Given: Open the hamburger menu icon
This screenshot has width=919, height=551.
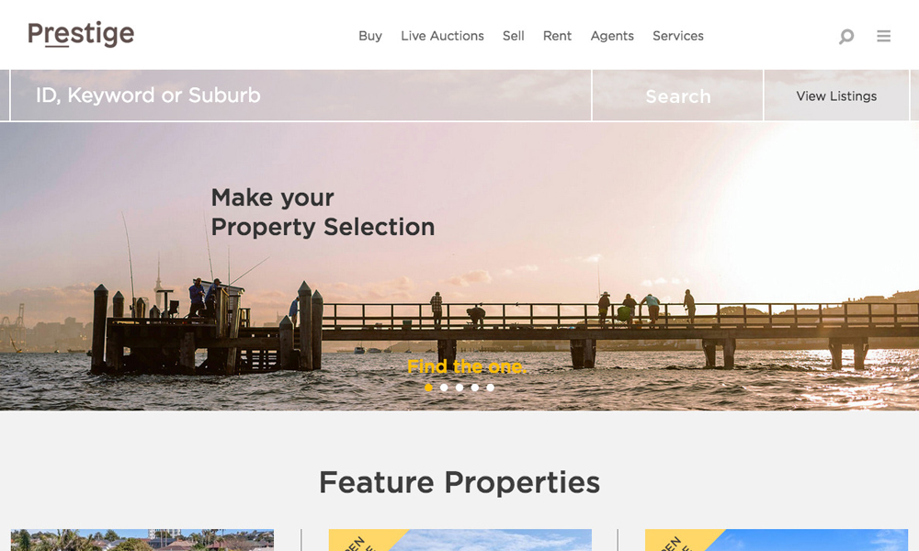Looking at the screenshot, I should tap(883, 37).
